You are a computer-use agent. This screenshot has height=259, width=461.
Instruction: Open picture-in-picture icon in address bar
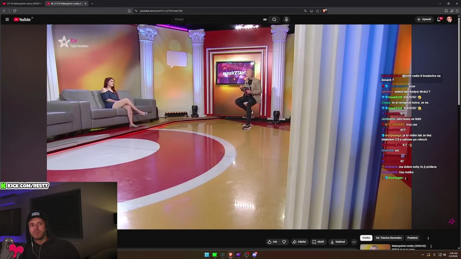[312, 11]
